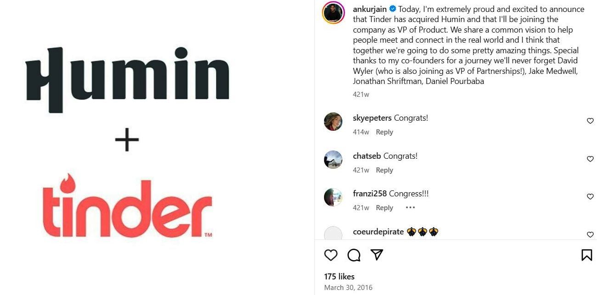Like chatseb's Congrats comment
The image size is (597, 295).
(x=590, y=159)
